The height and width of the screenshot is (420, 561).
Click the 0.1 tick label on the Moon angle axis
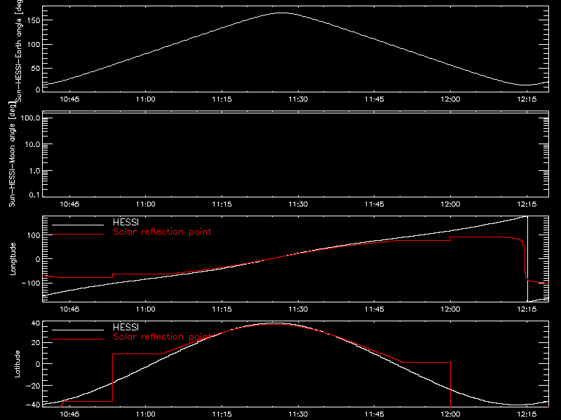[x=34, y=195]
